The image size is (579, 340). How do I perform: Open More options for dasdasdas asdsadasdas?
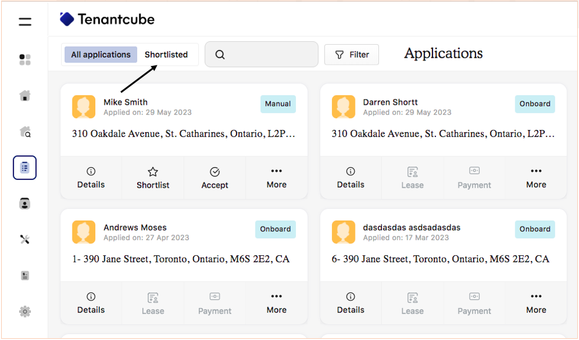[x=536, y=303]
